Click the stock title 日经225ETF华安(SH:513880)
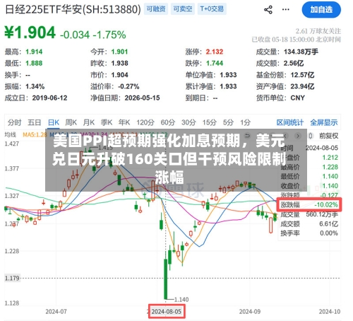This screenshot has width=353, height=321. click(x=73, y=10)
